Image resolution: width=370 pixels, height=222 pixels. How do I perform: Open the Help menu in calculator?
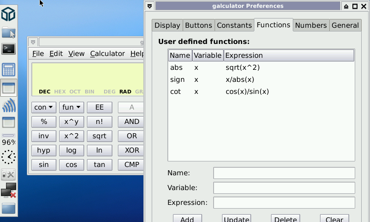click(136, 54)
